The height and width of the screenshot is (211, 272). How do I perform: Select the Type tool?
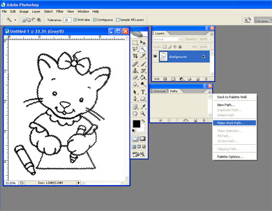click(x=143, y=92)
